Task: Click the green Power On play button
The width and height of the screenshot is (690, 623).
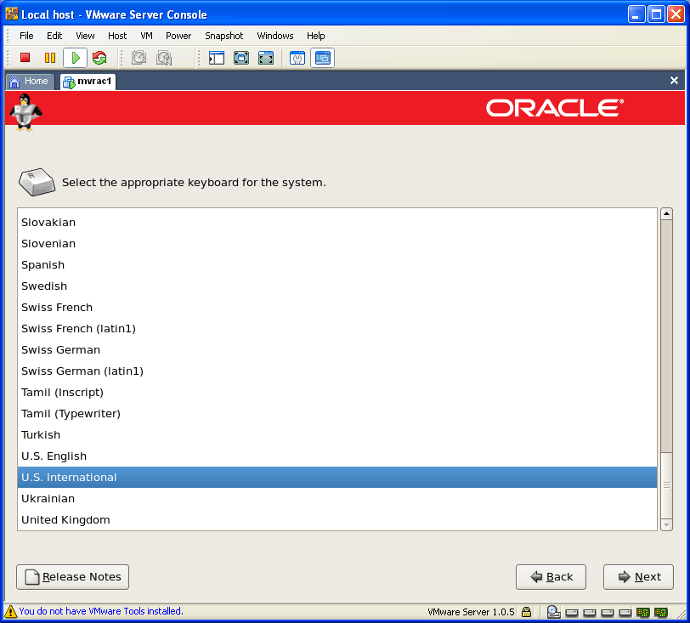Action: (x=75, y=58)
